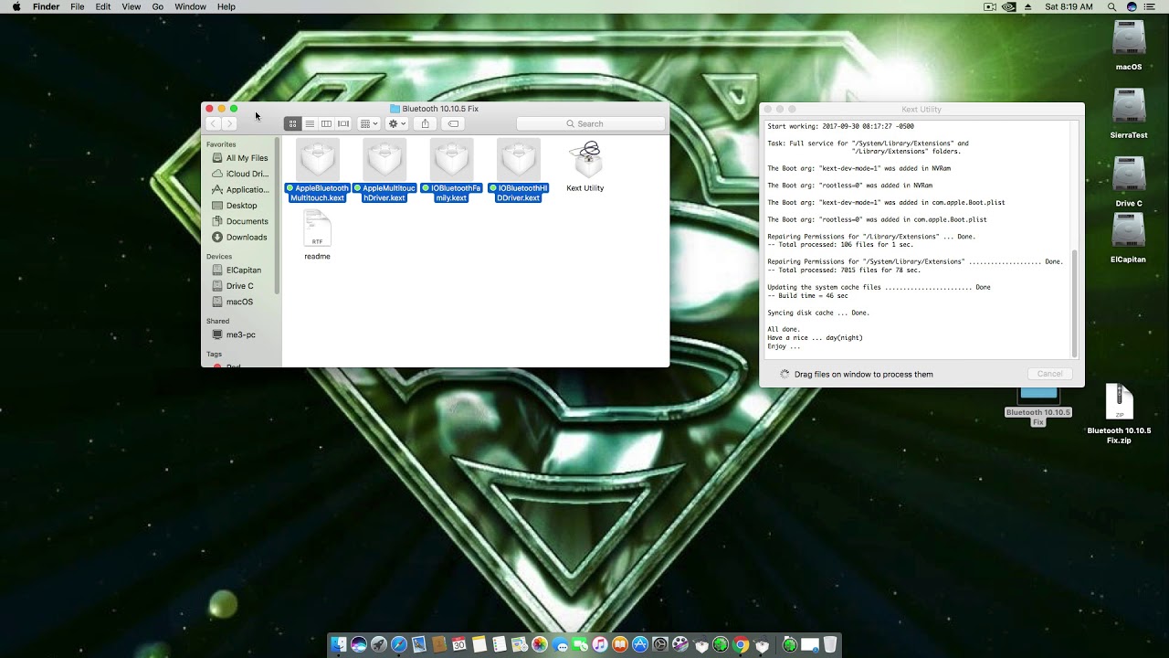Open Photos from the Dock

[x=540, y=644]
